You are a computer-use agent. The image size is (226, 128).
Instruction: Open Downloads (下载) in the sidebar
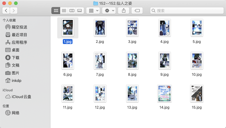pyautogui.click(x=16, y=58)
